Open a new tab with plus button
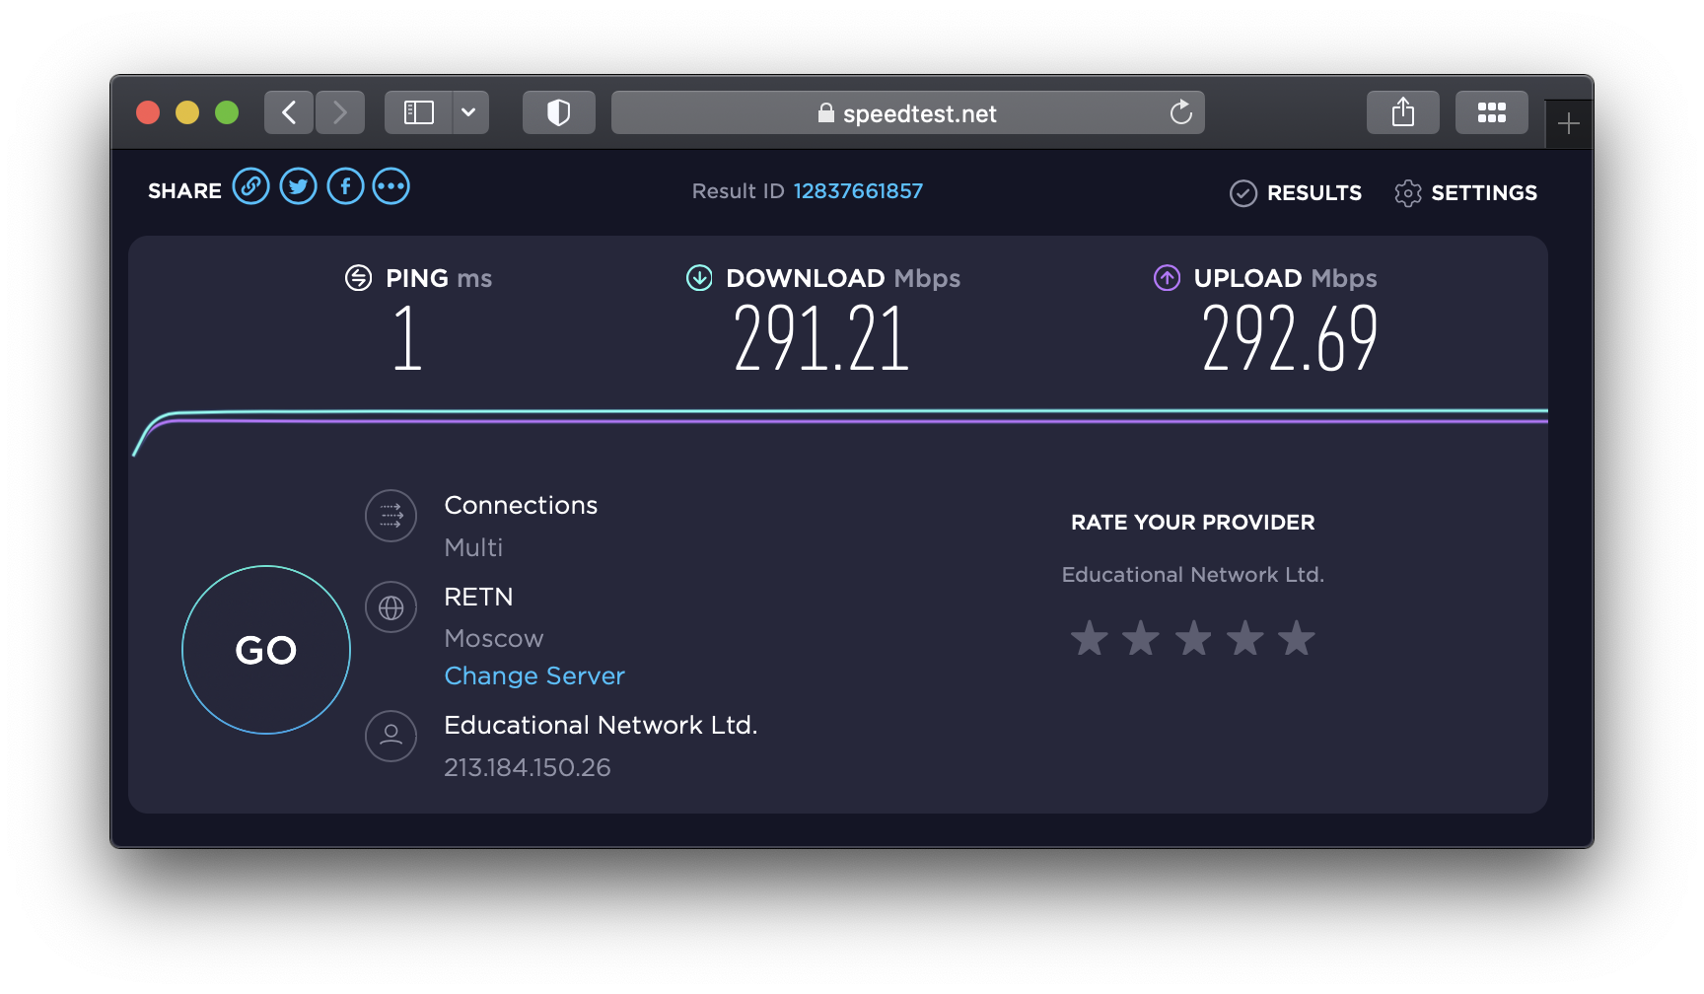Screen dimensions: 1704x994 pyautogui.click(x=1568, y=124)
